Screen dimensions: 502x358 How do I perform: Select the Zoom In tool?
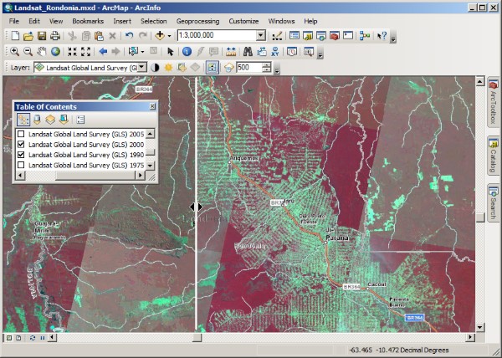click(14, 52)
